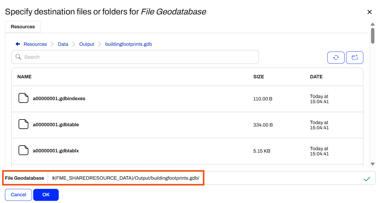Click the back arrow beside Resources breadcrumb
The image size is (379, 203).
click(x=18, y=44)
